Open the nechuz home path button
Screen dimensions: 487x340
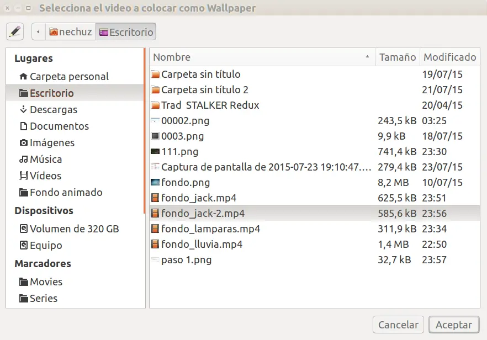click(71, 31)
